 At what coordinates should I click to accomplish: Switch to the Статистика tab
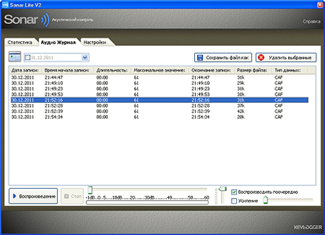[x=20, y=42]
